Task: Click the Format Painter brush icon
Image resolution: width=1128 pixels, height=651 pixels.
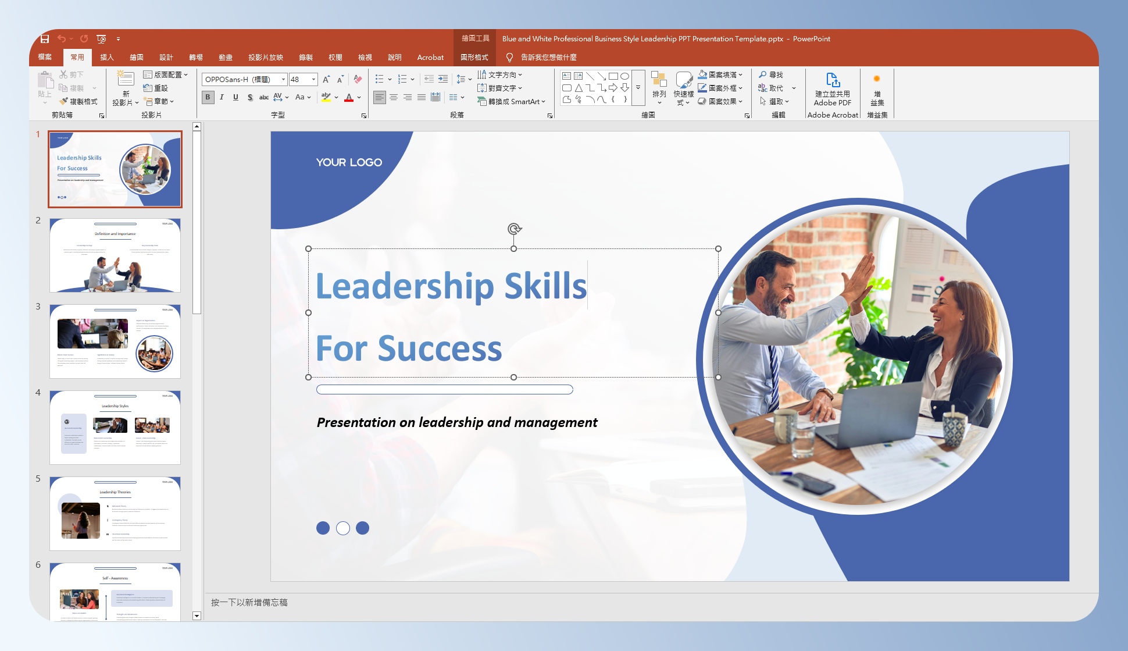Action: click(63, 101)
